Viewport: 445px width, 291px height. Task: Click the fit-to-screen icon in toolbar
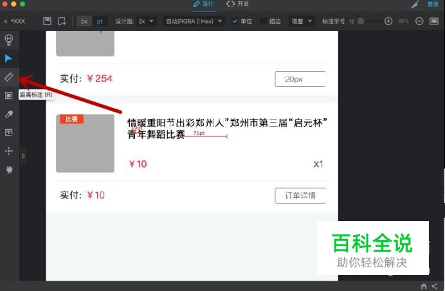[x=434, y=21]
